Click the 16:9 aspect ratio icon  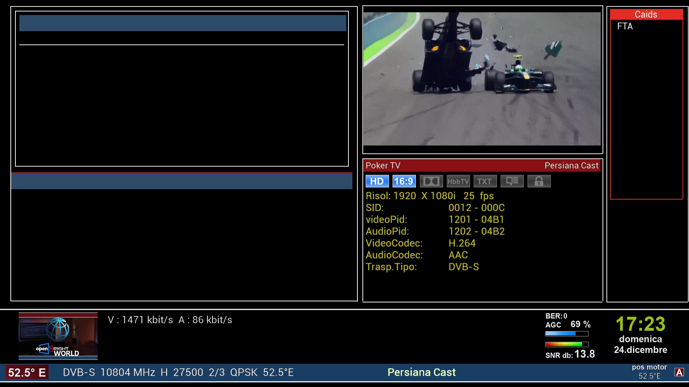404,181
